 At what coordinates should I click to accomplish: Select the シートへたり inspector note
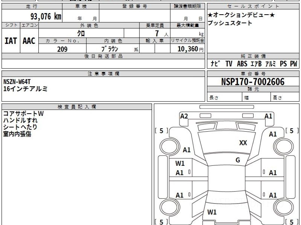point(20,127)
